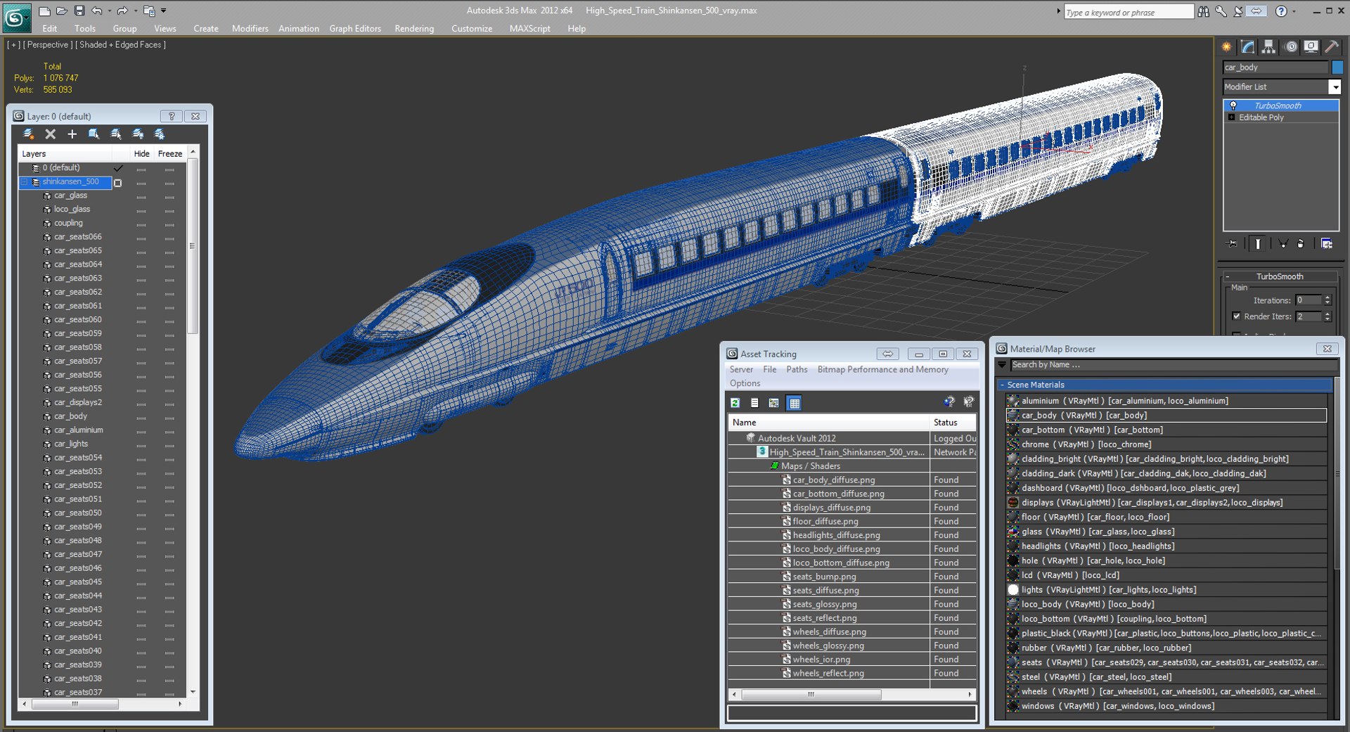Open the Hierarchy command panel tab

[x=1268, y=47]
